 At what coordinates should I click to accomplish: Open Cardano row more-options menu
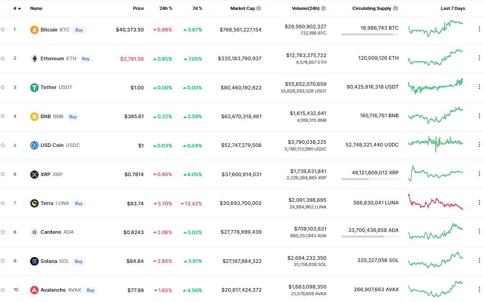point(479,231)
